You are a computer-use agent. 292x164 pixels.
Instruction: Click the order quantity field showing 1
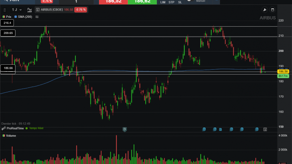76,2
